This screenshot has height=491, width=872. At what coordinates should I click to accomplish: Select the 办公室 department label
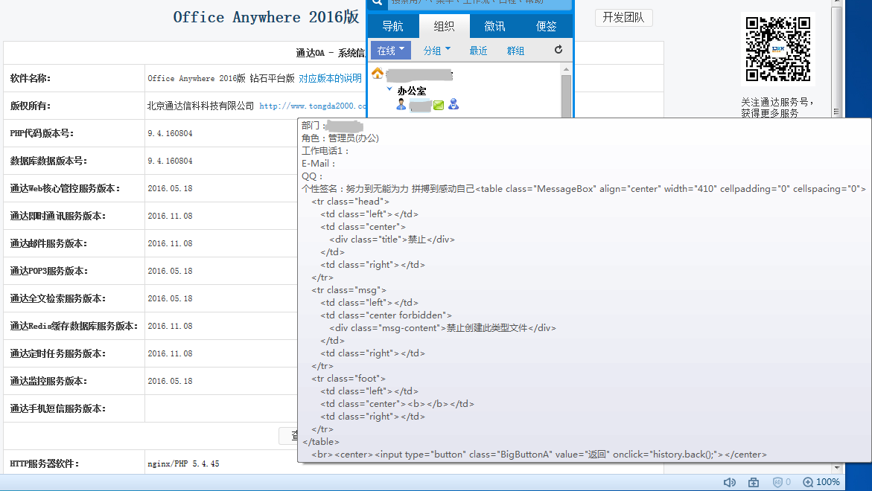point(412,91)
